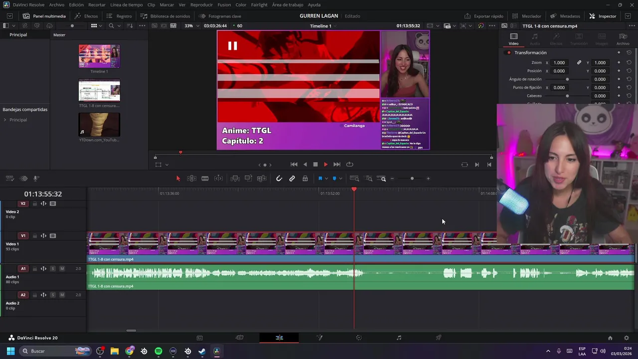638x359 pixels.
Task: Add a blue marker on timeline
Action: 334,179
